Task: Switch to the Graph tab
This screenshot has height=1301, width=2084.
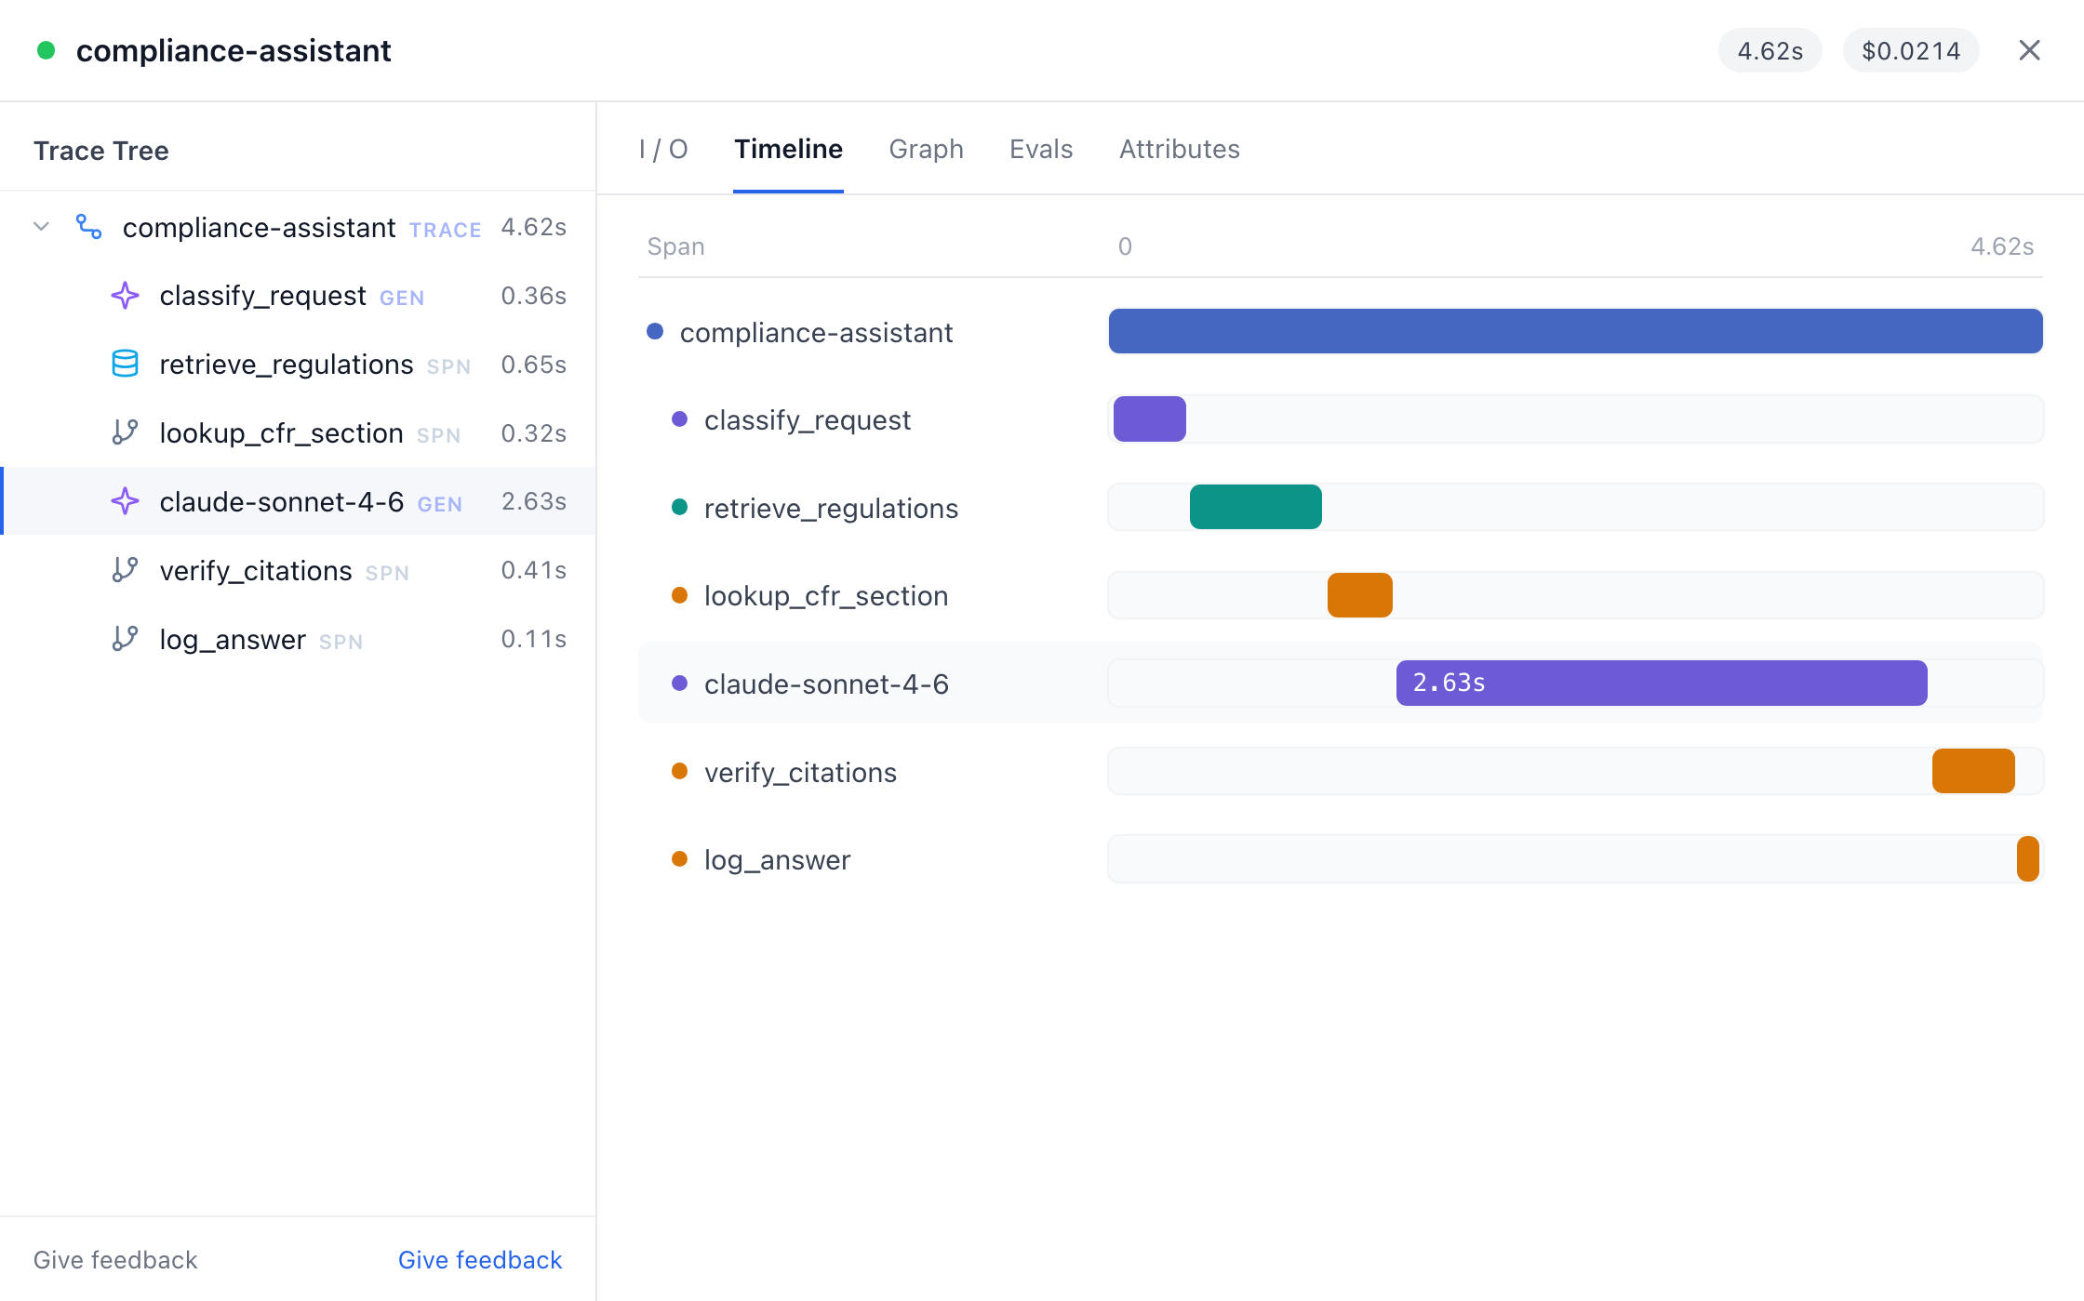Action: pos(926,149)
